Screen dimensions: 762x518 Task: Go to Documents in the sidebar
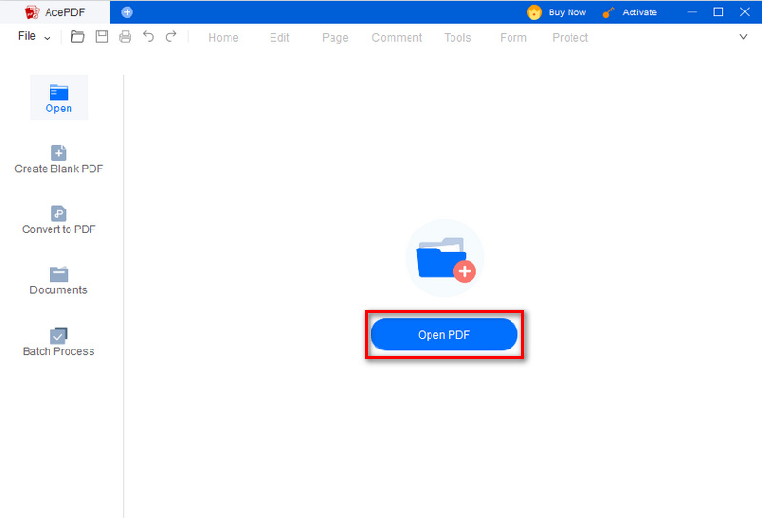tap(59, 281)
